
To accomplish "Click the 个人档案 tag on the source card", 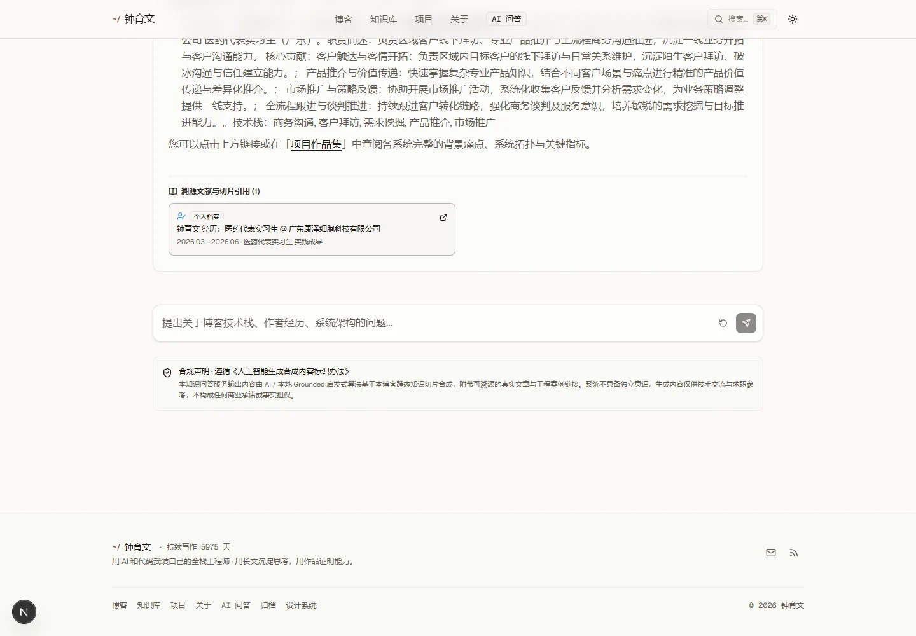I will pyautogui.click(x=207, y=216).
